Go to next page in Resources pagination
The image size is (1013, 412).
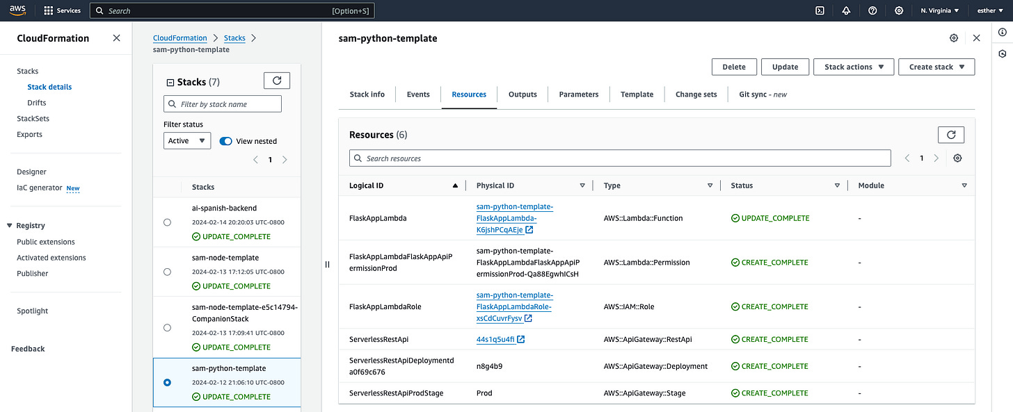(936, 158)
